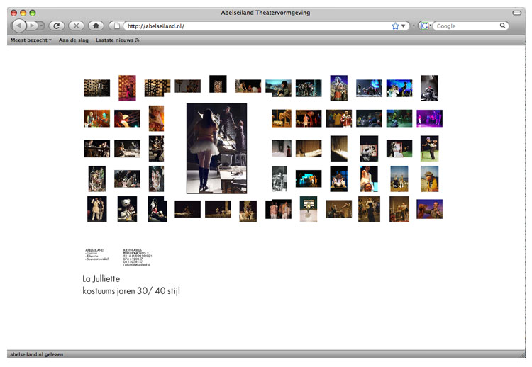Image resolution: width=532 pixels, height=367 pixels.
Task: Reload the current page
Action: pyautogui.click(x=57, y=26)
